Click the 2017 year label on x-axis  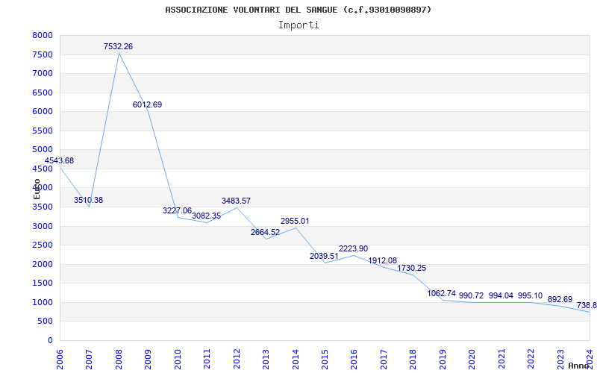[x=384, y=360]
